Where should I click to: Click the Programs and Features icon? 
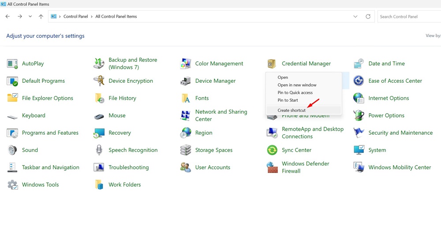[x=12, y=133]
